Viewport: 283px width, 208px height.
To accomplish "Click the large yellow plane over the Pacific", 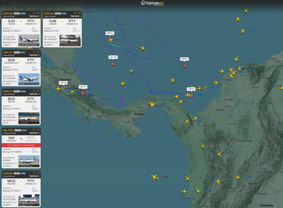I will [155, 177].
